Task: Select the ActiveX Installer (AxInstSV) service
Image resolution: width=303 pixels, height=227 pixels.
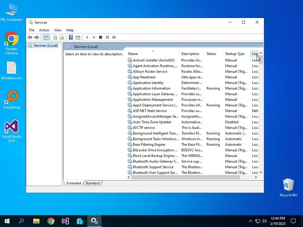Action: [x=193, y=60]
